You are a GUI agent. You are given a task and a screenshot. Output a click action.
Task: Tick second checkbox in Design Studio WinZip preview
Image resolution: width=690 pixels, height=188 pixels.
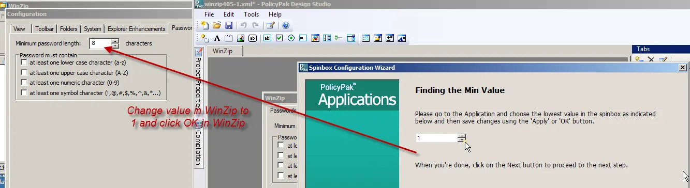281,155
